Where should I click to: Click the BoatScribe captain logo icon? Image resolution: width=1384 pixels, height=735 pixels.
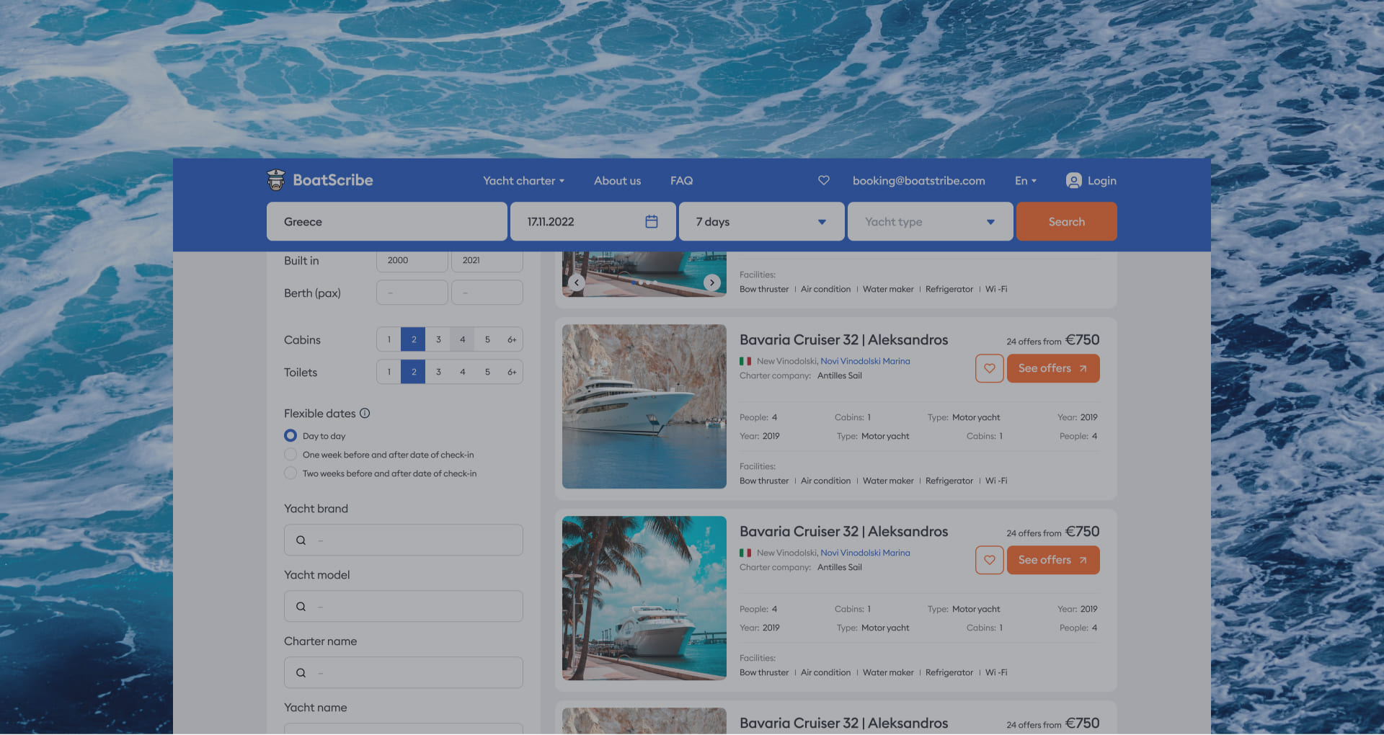pos(276,180)
